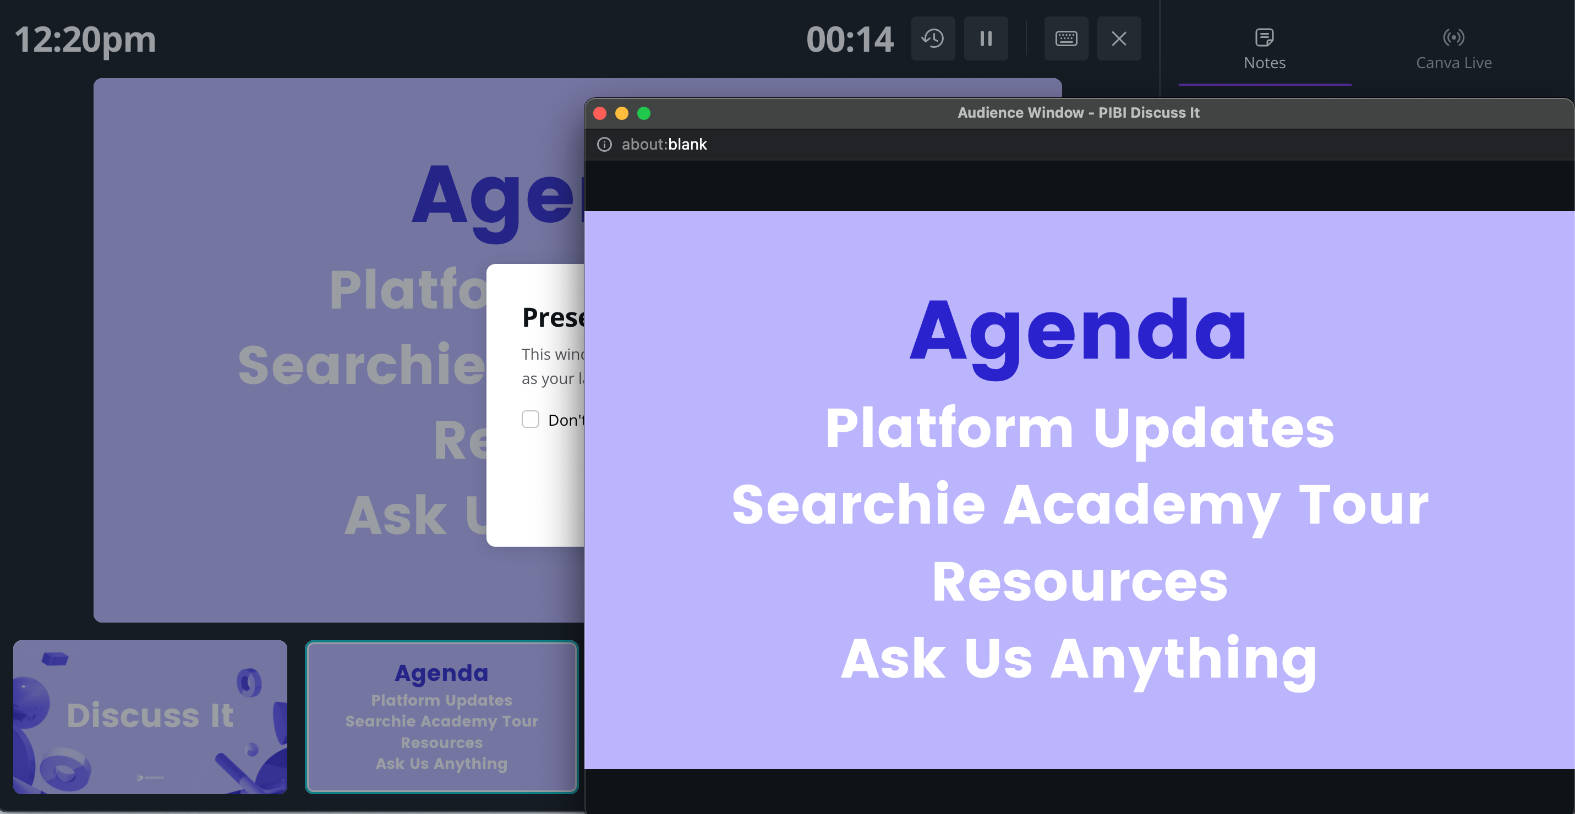Tick the Don't show again checkbox

tap(530, 419)
